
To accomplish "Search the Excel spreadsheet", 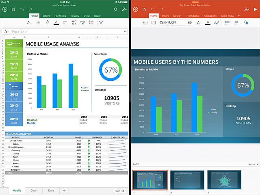I will tap(116, 9).
